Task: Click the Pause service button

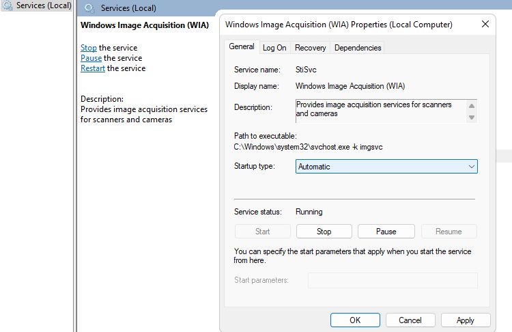Action: point(386,232)
